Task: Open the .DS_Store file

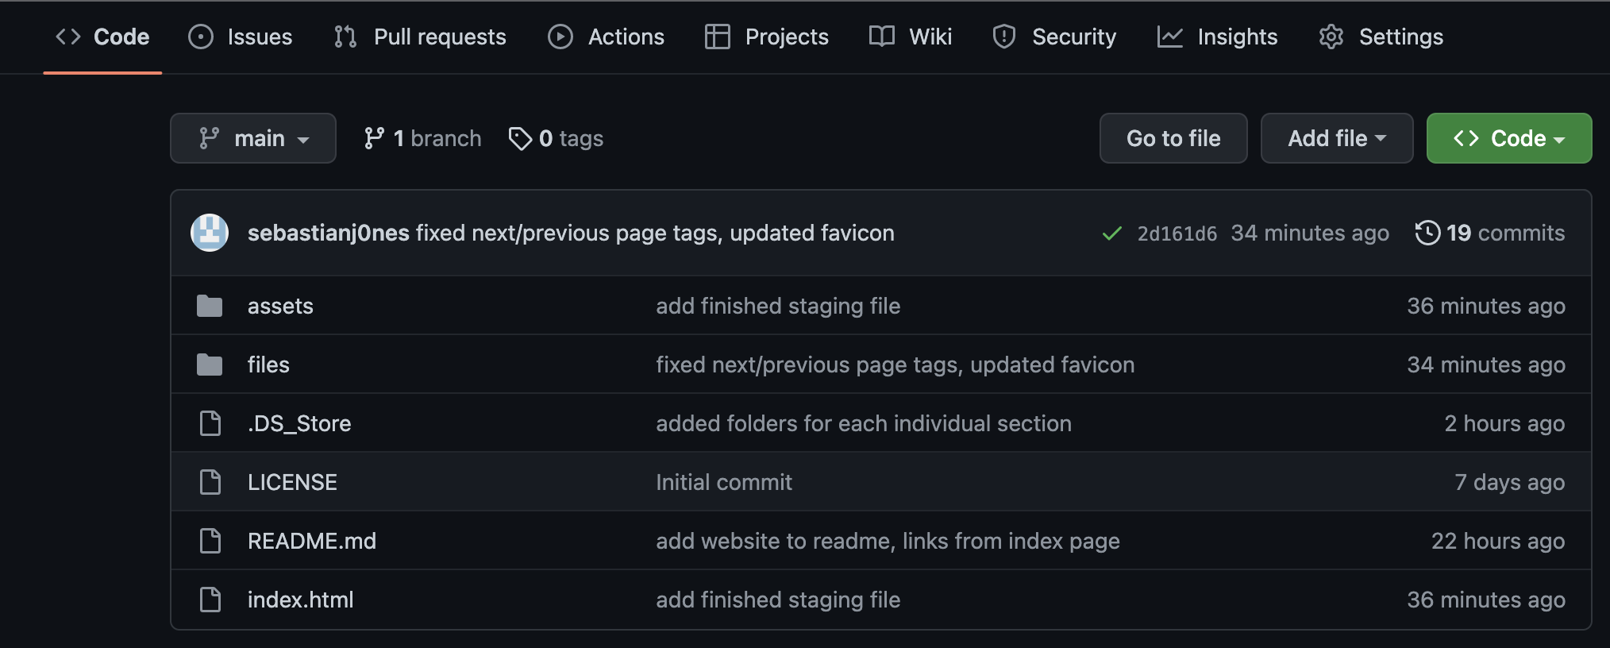Action: coord(299,423)
